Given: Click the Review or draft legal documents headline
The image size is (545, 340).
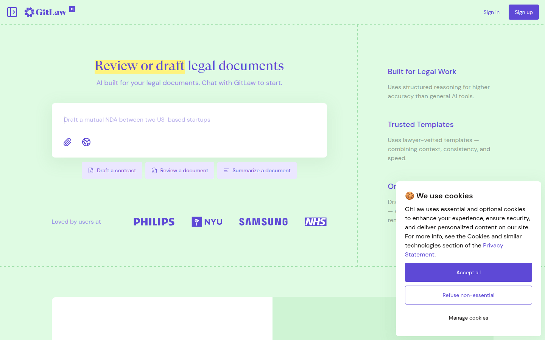Looking at the screenshot, I should click(x=189, y=66).
